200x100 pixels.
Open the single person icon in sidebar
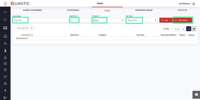coord(5,51)
